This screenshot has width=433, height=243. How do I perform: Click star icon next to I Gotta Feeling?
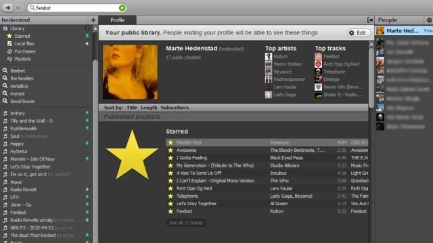170,158
